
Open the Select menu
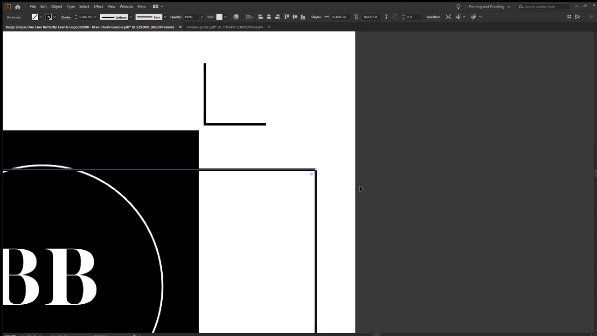[x=84, y=7]
